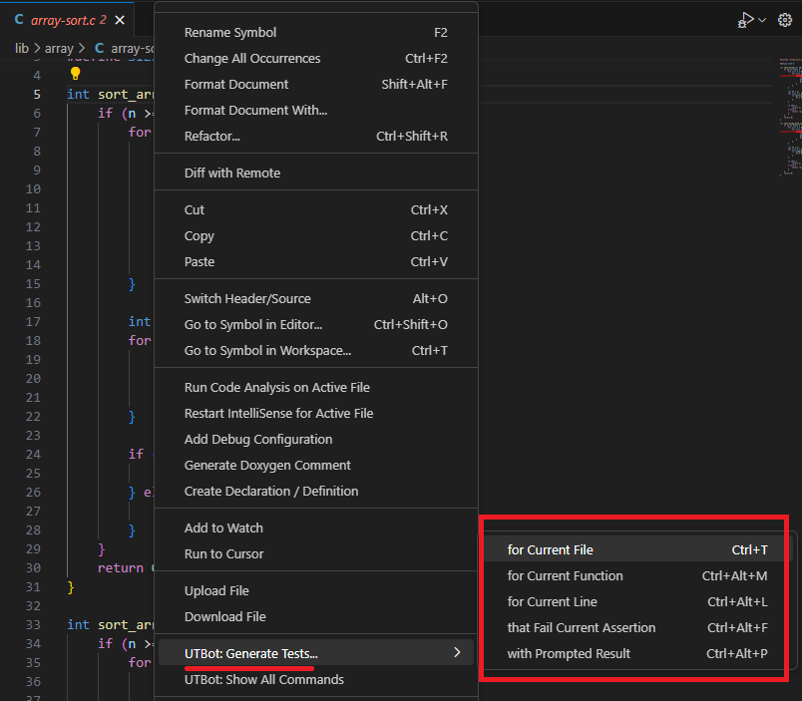
Task: Select for Current Function option
Action: tap(565, 576)
